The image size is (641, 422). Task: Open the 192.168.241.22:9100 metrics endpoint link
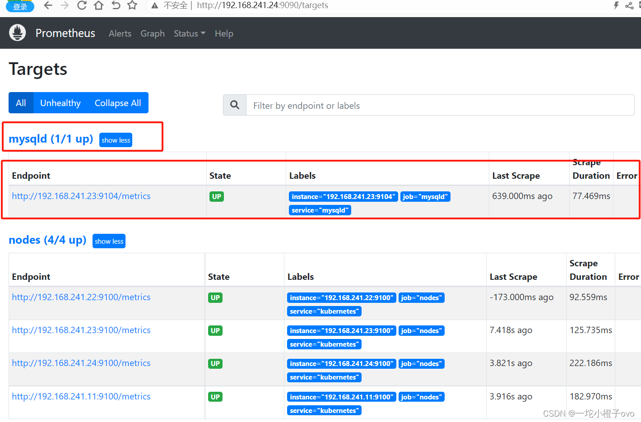coord(81,297)
